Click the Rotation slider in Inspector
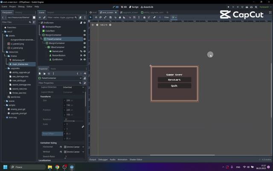Viewport: 273px width, 171px height. (74, 121)
